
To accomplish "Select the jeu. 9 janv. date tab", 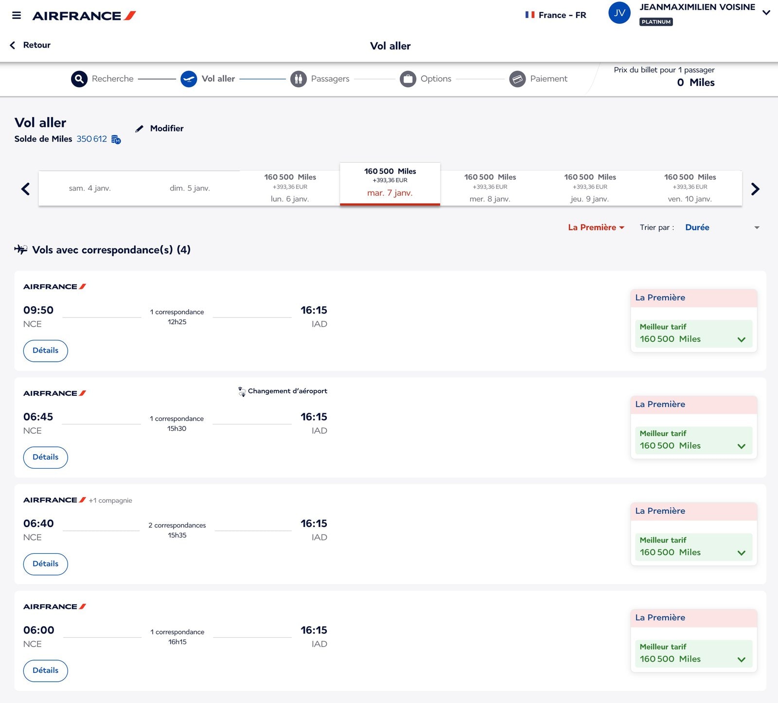I will pos(590,188).
